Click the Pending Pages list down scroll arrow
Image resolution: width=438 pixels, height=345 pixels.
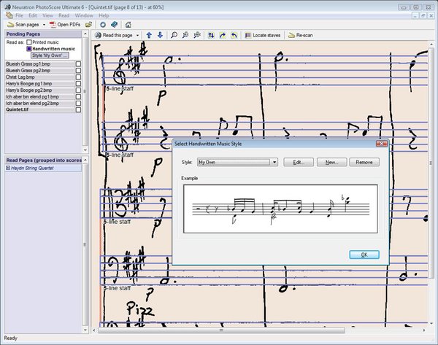(85, 150)
